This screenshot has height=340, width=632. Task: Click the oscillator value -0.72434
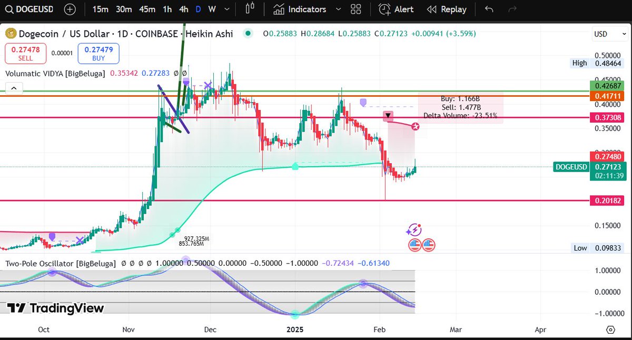pos(338,263)
